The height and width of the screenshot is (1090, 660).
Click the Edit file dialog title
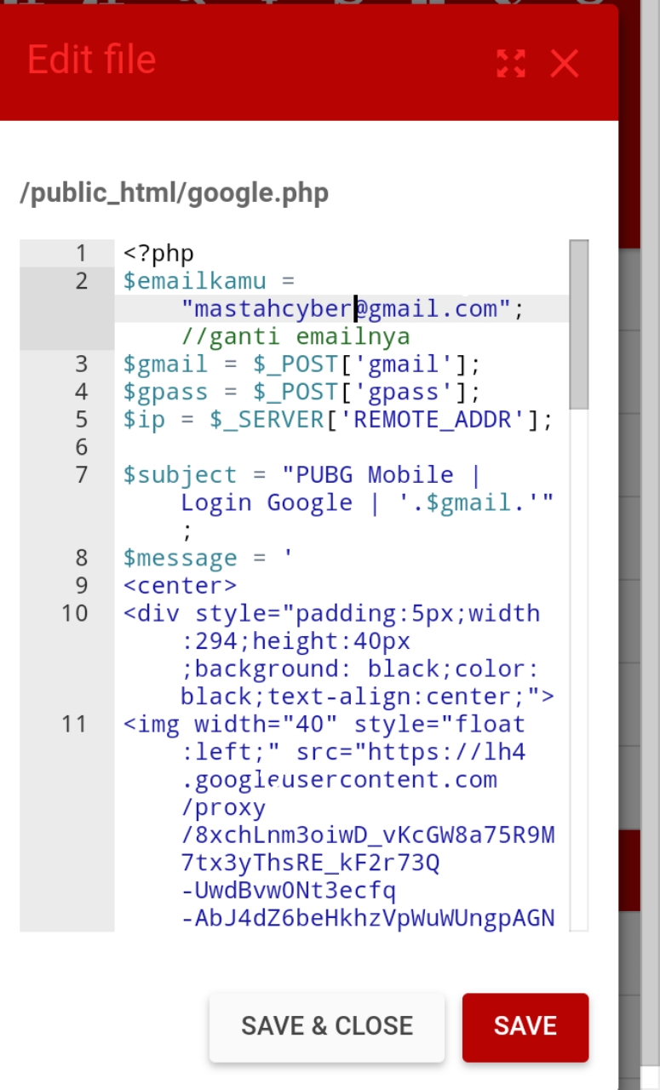click(x=91, y=60)
